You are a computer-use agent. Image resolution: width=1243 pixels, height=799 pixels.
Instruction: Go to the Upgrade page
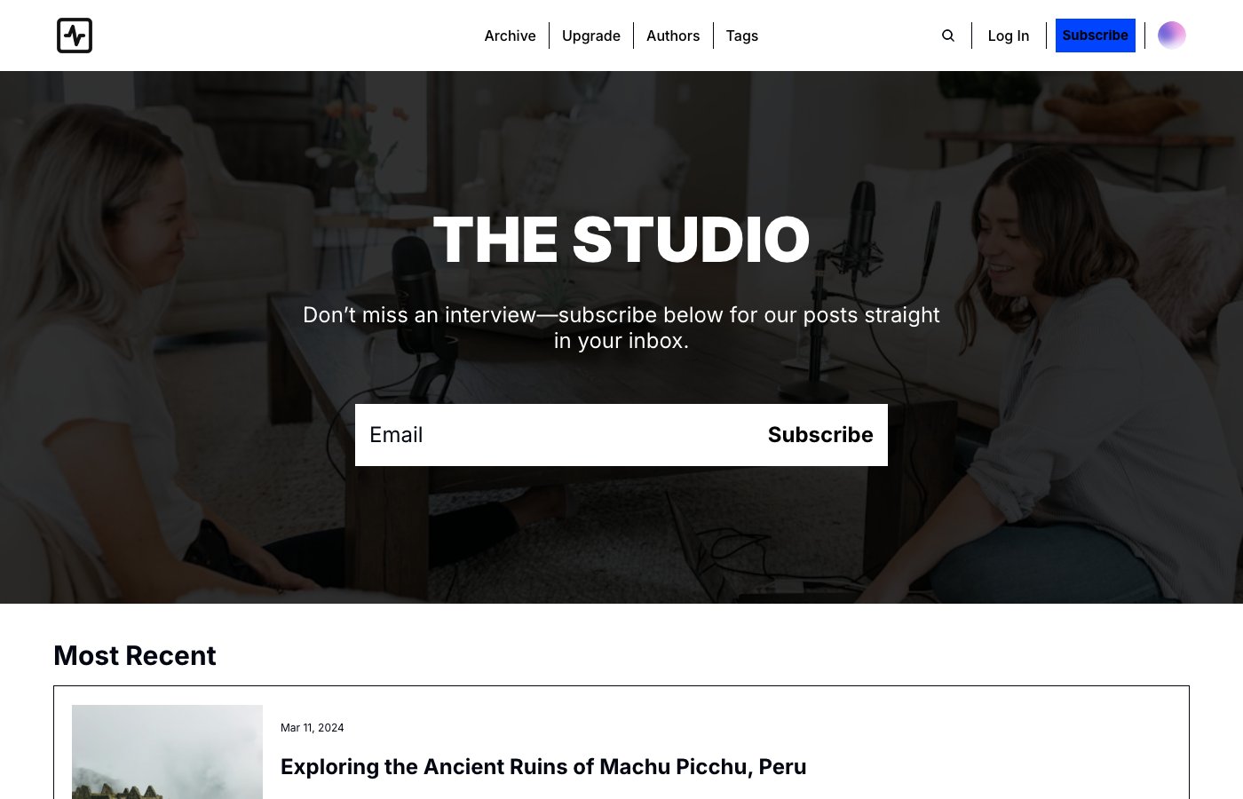pyautogui.click(x=591, y=36)
